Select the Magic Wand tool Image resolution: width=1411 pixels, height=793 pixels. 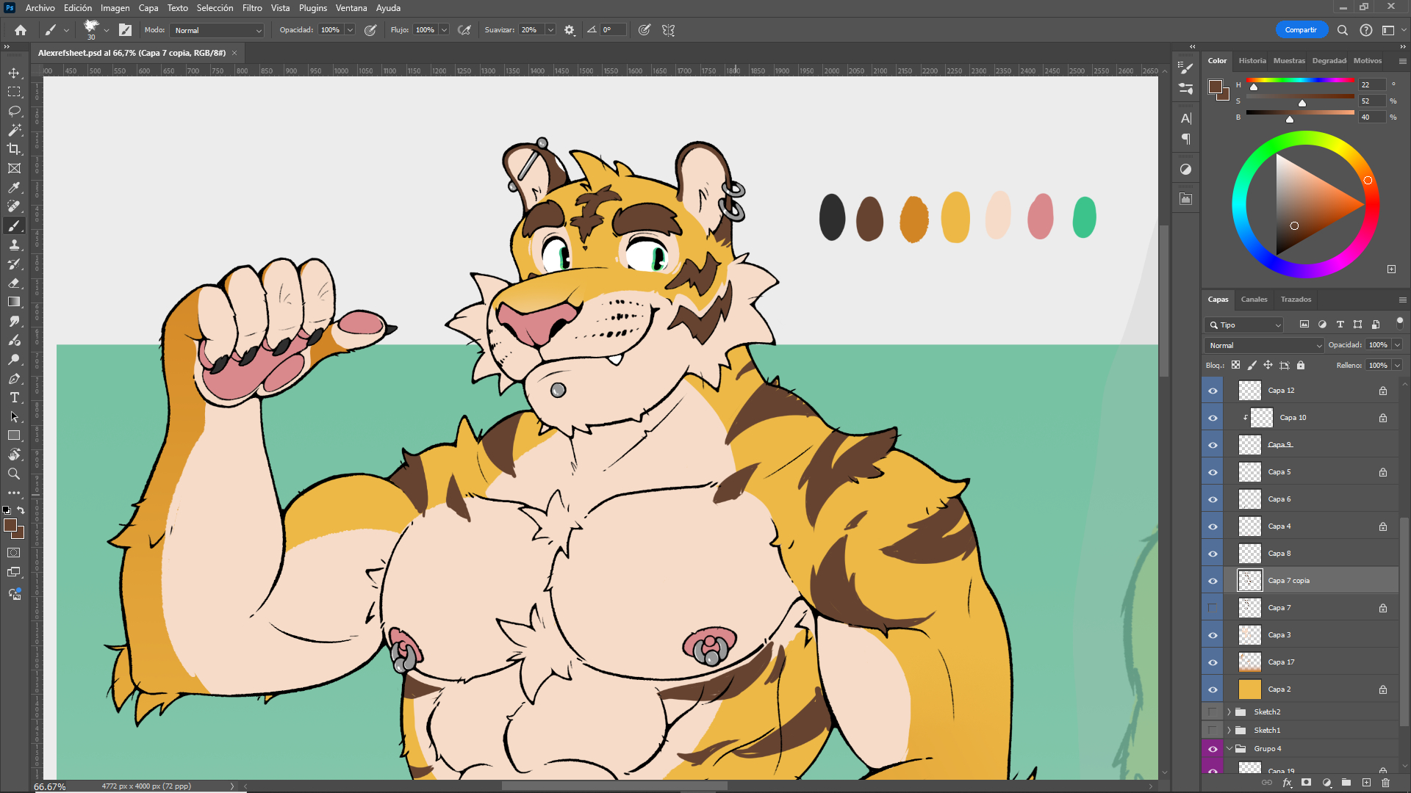[14, 130]
